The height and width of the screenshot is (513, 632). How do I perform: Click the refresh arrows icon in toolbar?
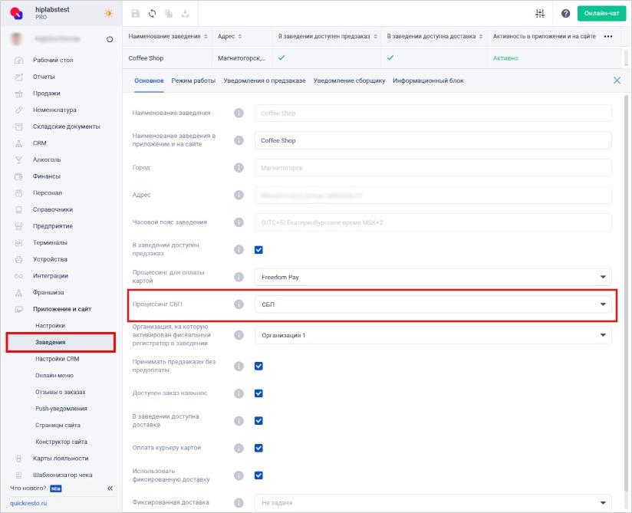tap(153, 14)
